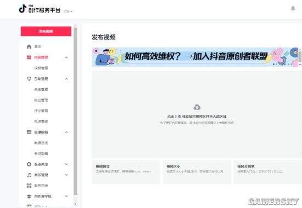
Task: Open 数据总览 submenu item
Action: (41, 143)
